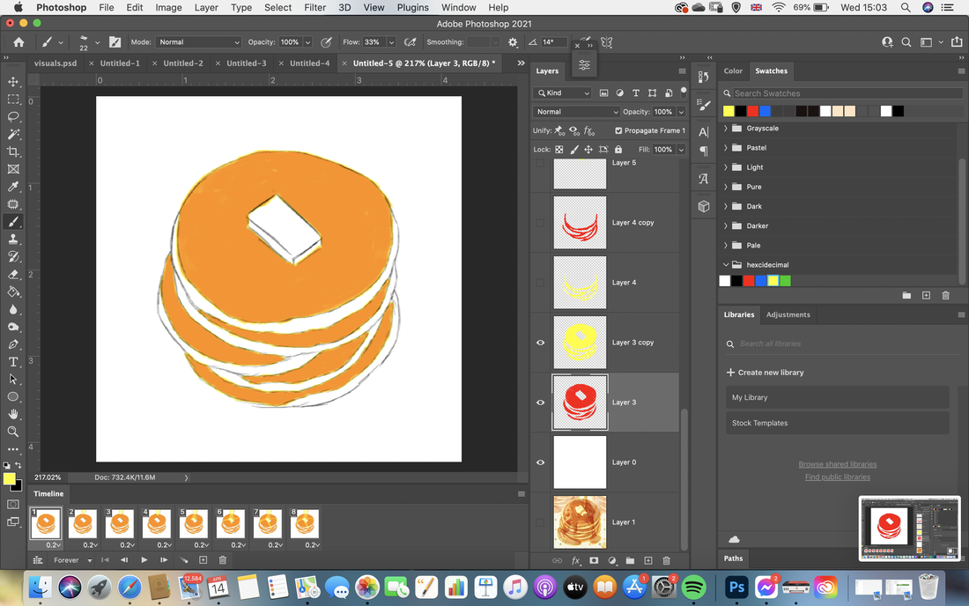Hide Layer 3 copy with eye icon
Viewport: 969px width, 606px height.
point(540,343)
